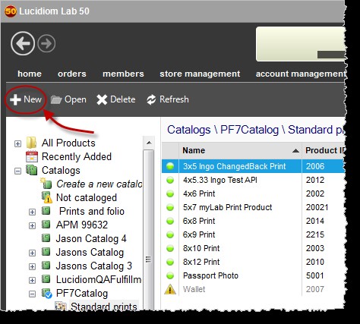
Task: Click the forward navigation arrow
Action: coord(46,43)
